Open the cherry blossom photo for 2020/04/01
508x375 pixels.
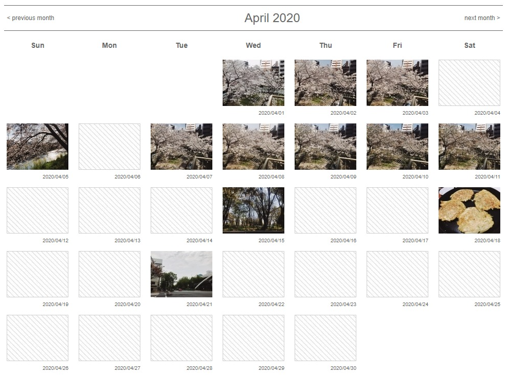click(253, 83)
